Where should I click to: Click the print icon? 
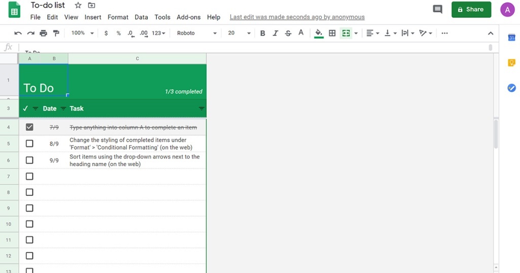tap(43, 33)
